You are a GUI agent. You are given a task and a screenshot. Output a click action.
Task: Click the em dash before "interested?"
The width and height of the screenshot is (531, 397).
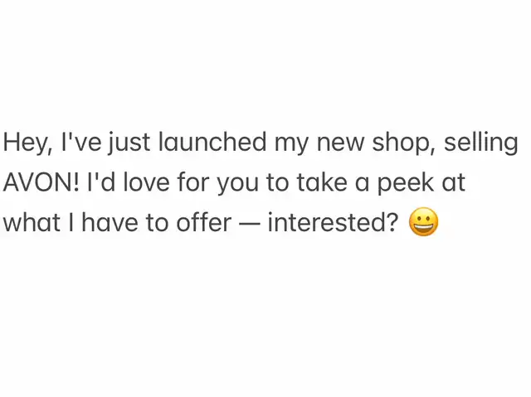point(249,223)
